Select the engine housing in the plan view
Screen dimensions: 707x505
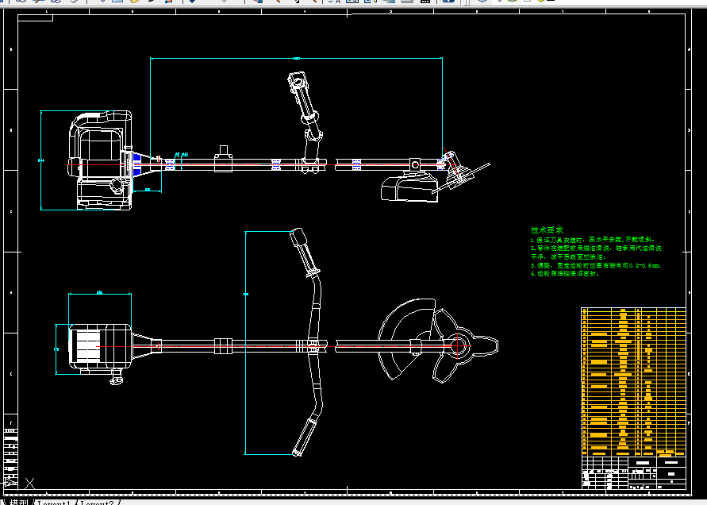coord(100,345)
